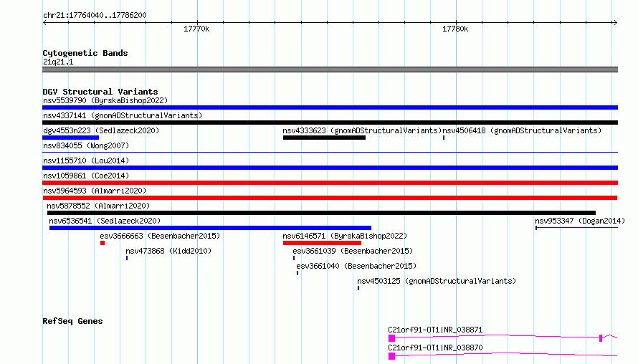Select the small red esv3666663 marker

click(x=103, y=243)
